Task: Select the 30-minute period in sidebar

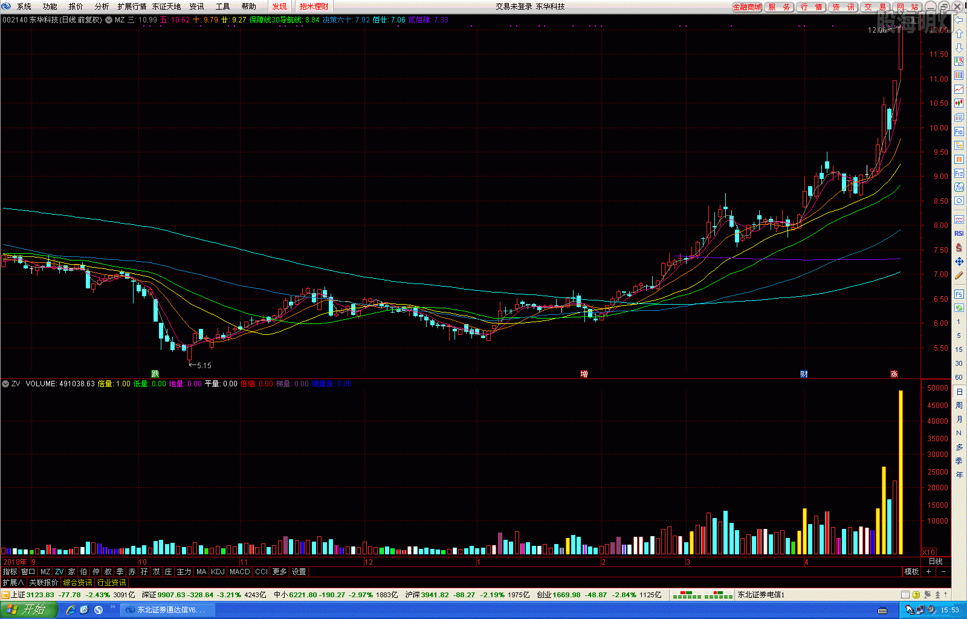Action: pos(959,363)
